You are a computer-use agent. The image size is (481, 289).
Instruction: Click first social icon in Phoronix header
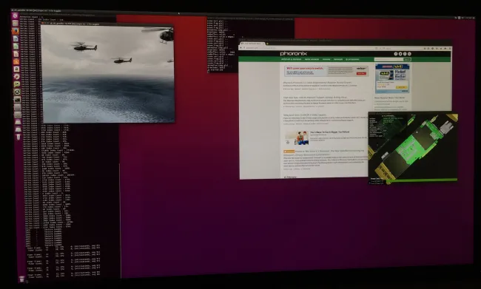[396, 54]
